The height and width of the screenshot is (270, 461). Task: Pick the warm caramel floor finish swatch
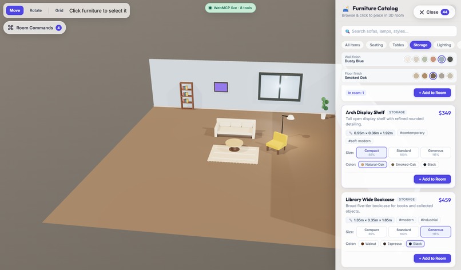coord(424,76)
